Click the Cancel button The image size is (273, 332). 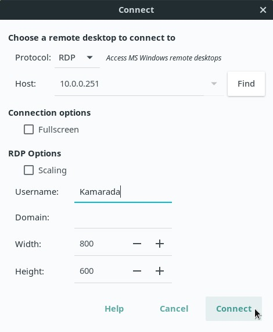(x=174, y=309)
